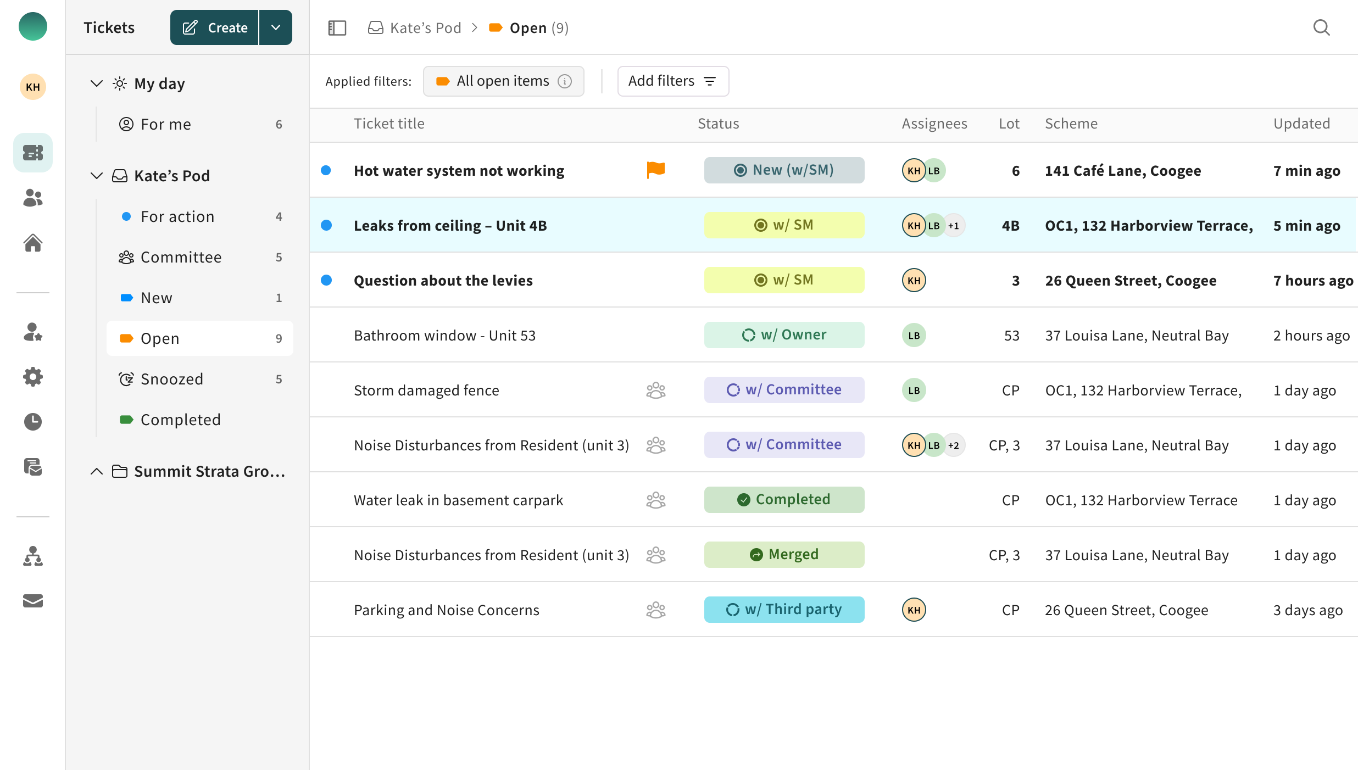Click the envelope mail icon at sidebar bottom

tap(32, 601)
